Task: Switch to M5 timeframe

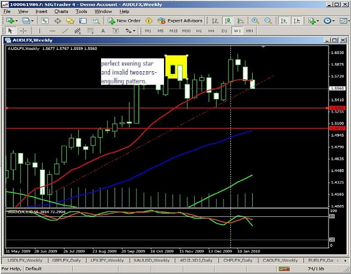Action: 161,31
